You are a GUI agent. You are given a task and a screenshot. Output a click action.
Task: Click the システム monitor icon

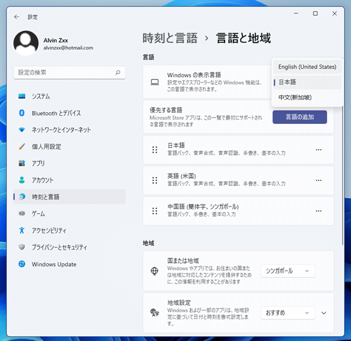click(22, 96)
